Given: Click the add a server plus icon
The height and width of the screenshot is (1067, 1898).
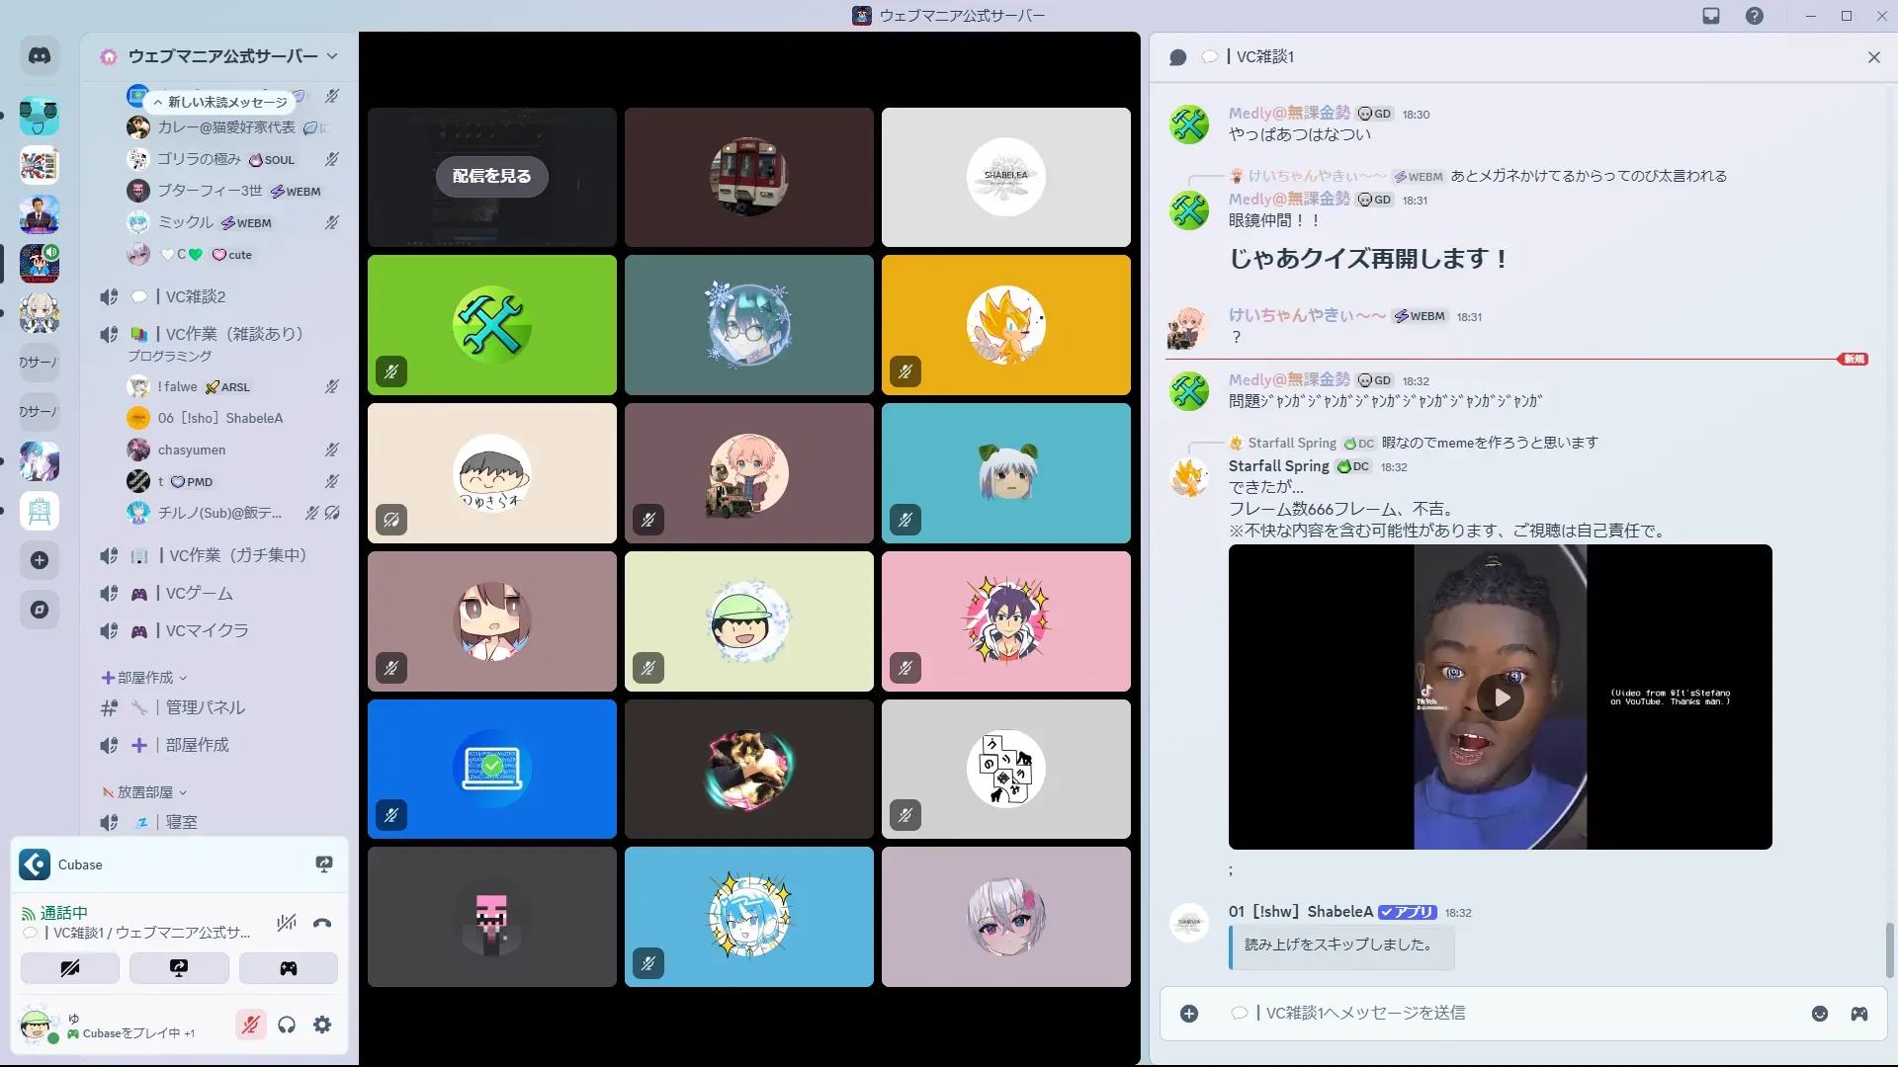Looking at the screenshot, I should point(40,561).
